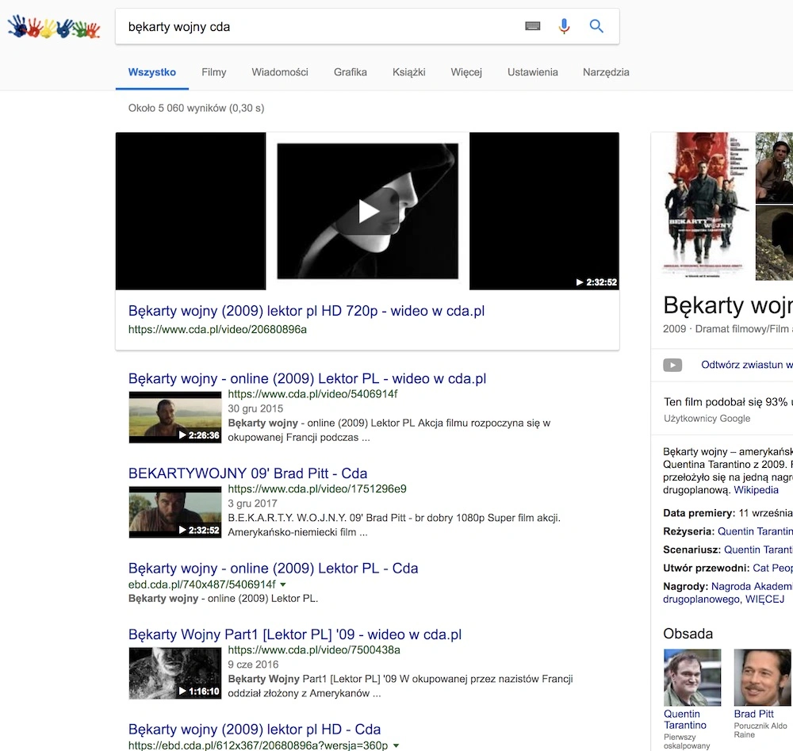Click the 1:16:10 Part1 video thumbnail
The height and width of the screenshot is (751, 793).
tap(175, 673)
